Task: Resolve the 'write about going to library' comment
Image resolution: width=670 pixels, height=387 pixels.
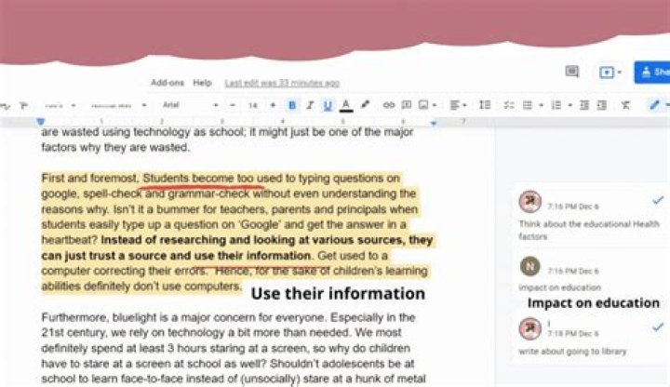Action: pos(658,327)
